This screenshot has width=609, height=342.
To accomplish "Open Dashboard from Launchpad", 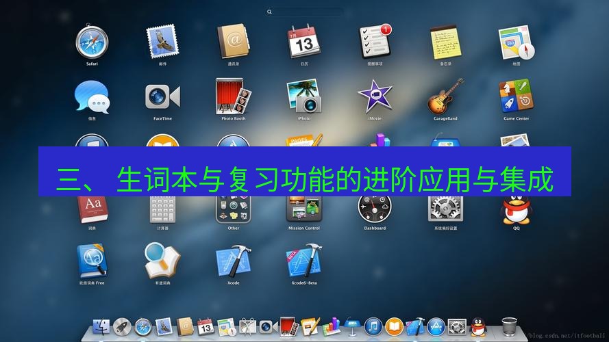I will click(375, 210).
